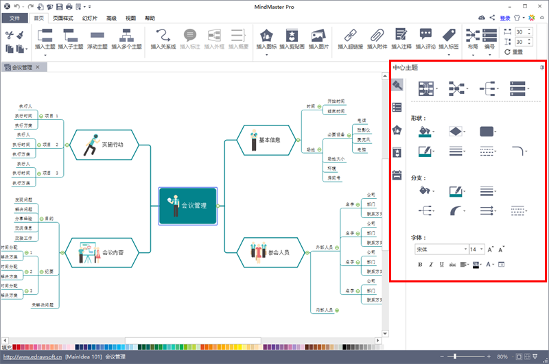Increase font size with A-up button
Image resolution: width=549 pixels, height=364 pixels.
pos(490,250)
